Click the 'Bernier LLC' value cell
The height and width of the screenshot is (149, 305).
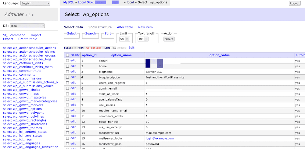(219, 72)
